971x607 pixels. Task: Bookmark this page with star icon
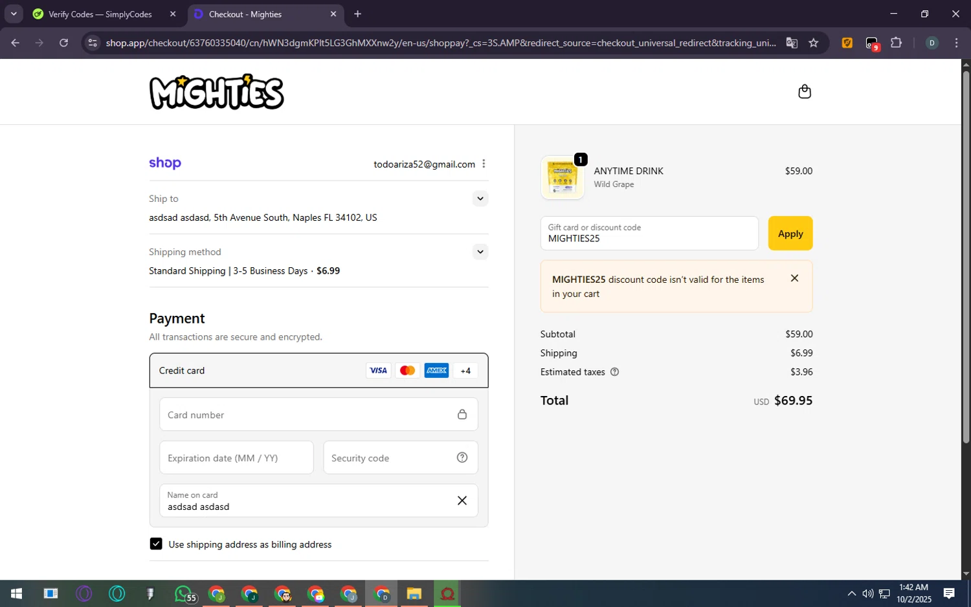(814, 43)
